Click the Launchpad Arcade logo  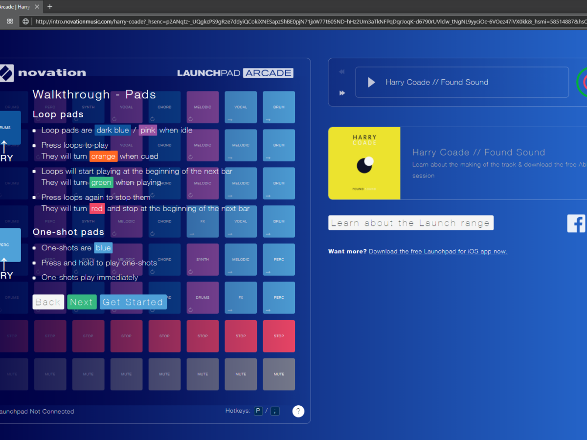(x=235, y=73)
